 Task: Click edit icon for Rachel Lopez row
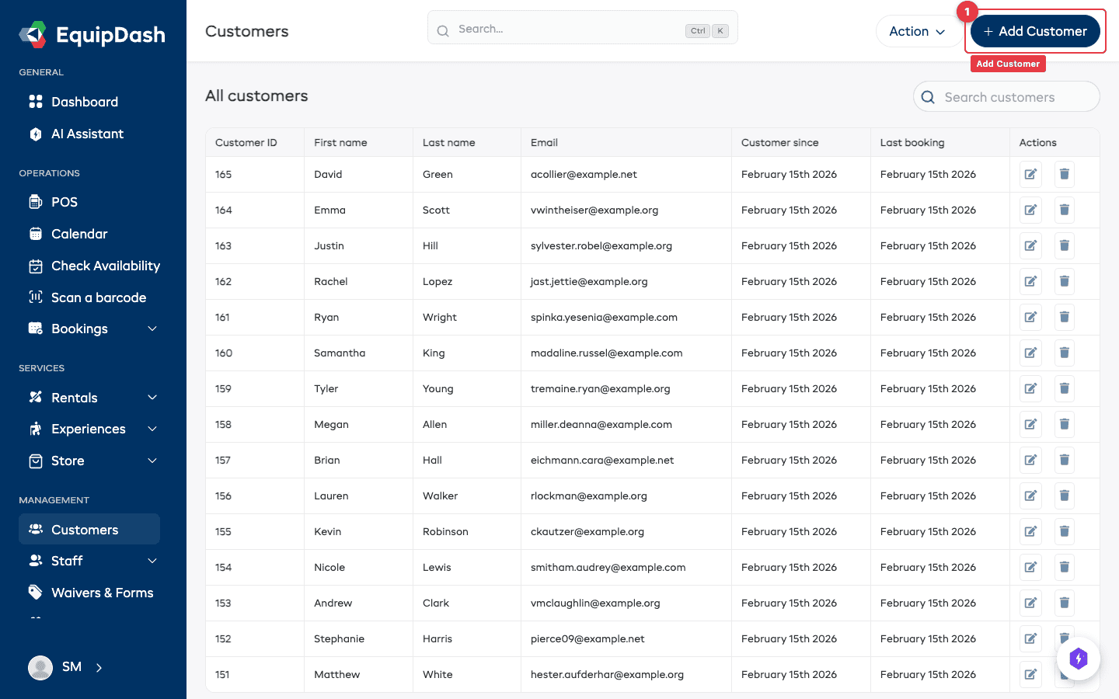[x=1030, y=281]
